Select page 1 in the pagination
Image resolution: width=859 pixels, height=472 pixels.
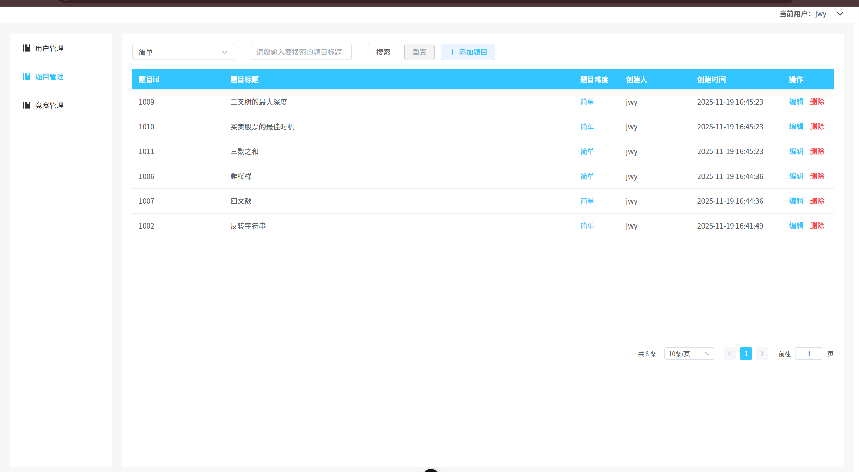pos(746,353)
